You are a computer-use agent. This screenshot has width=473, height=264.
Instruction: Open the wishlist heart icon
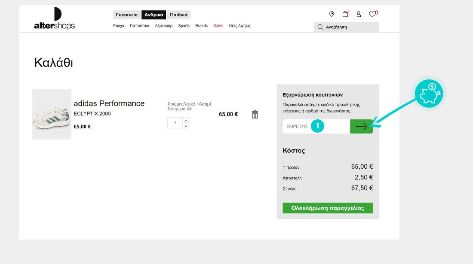coord(372,14)
